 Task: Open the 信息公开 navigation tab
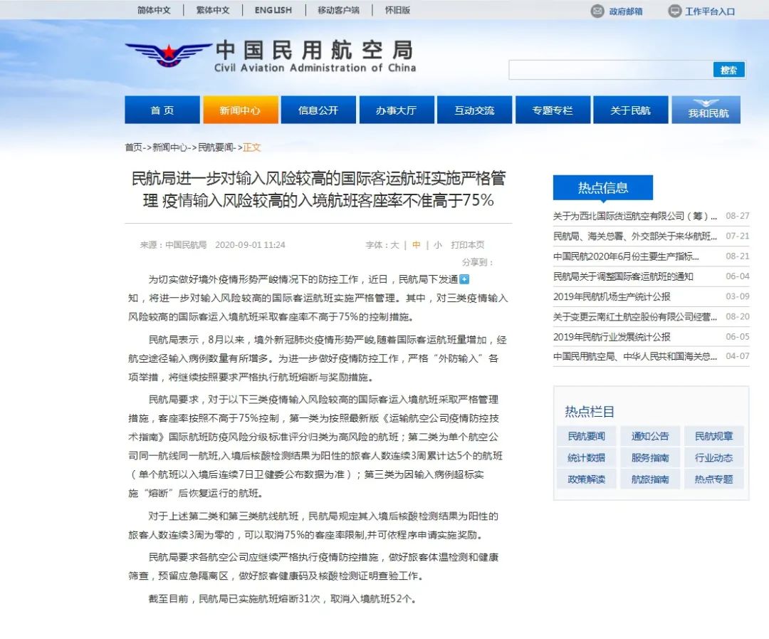(318, 110)
